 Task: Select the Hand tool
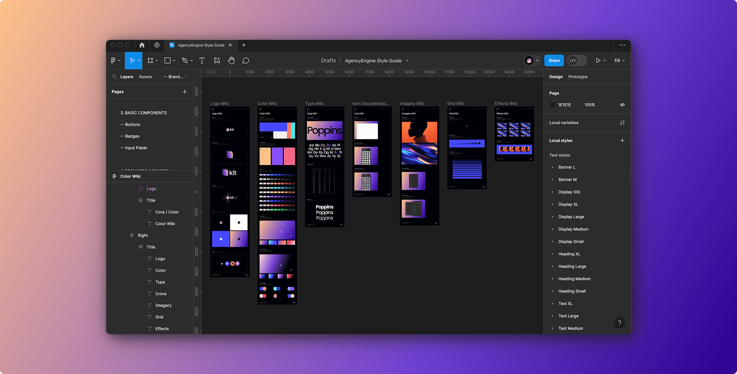[231, 61]
